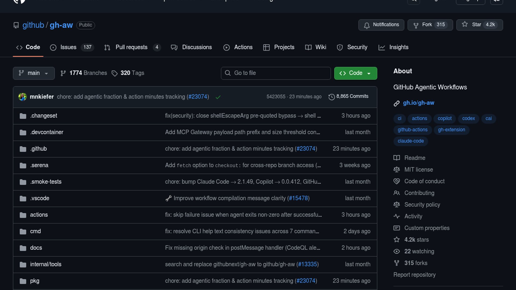Fork the repository

427,25
